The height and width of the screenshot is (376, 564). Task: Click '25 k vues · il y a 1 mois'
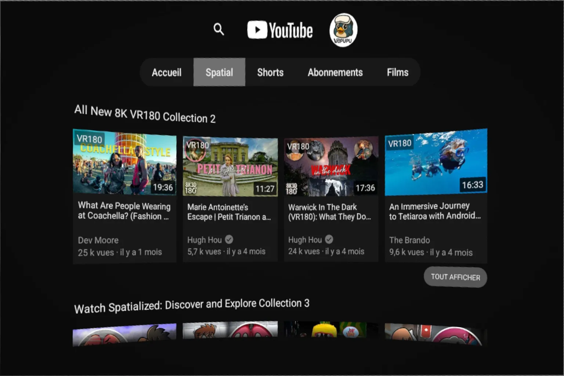click(x=120, y=253)
